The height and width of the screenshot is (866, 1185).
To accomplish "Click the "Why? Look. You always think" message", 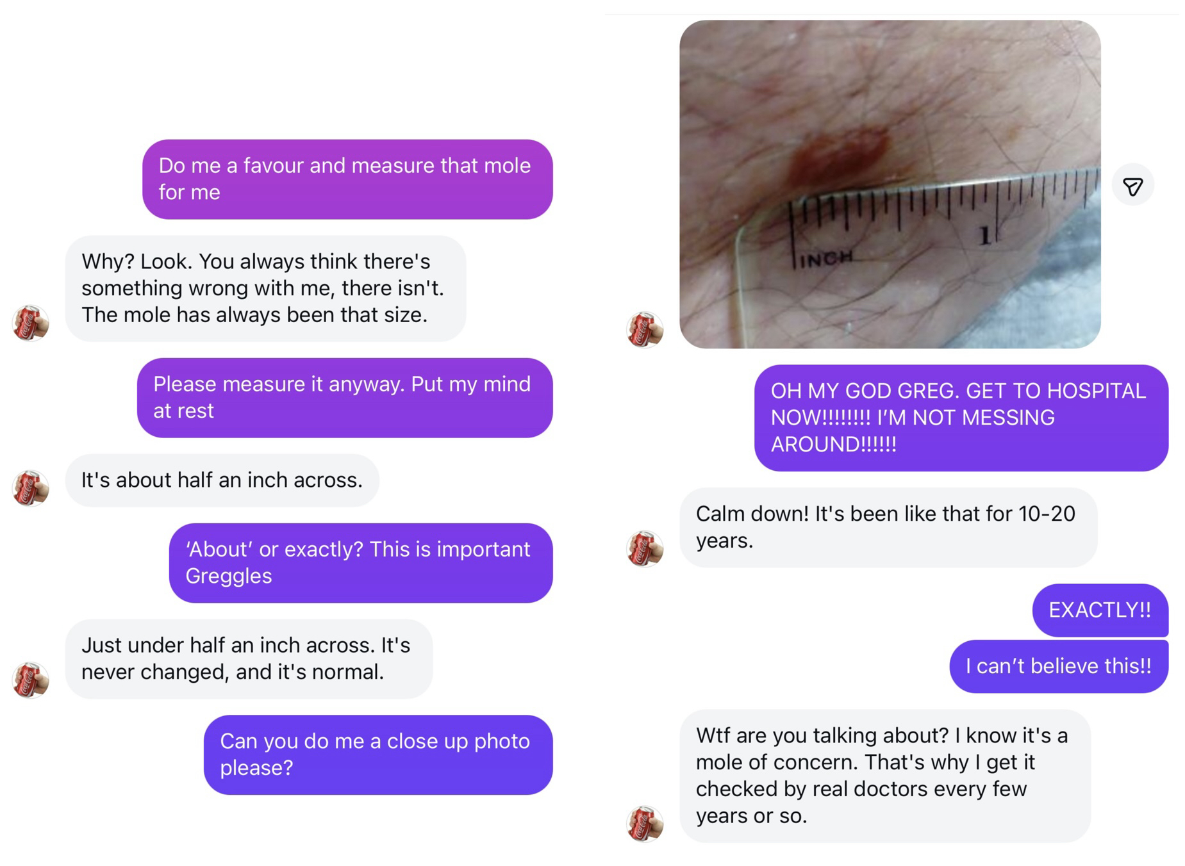I will pyautogui.click(x=265, y=288).
